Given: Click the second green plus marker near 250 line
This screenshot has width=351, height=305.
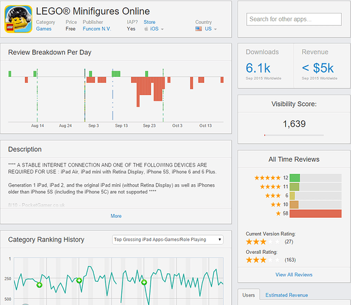Looking at the screenshot, I should point(79,281).
